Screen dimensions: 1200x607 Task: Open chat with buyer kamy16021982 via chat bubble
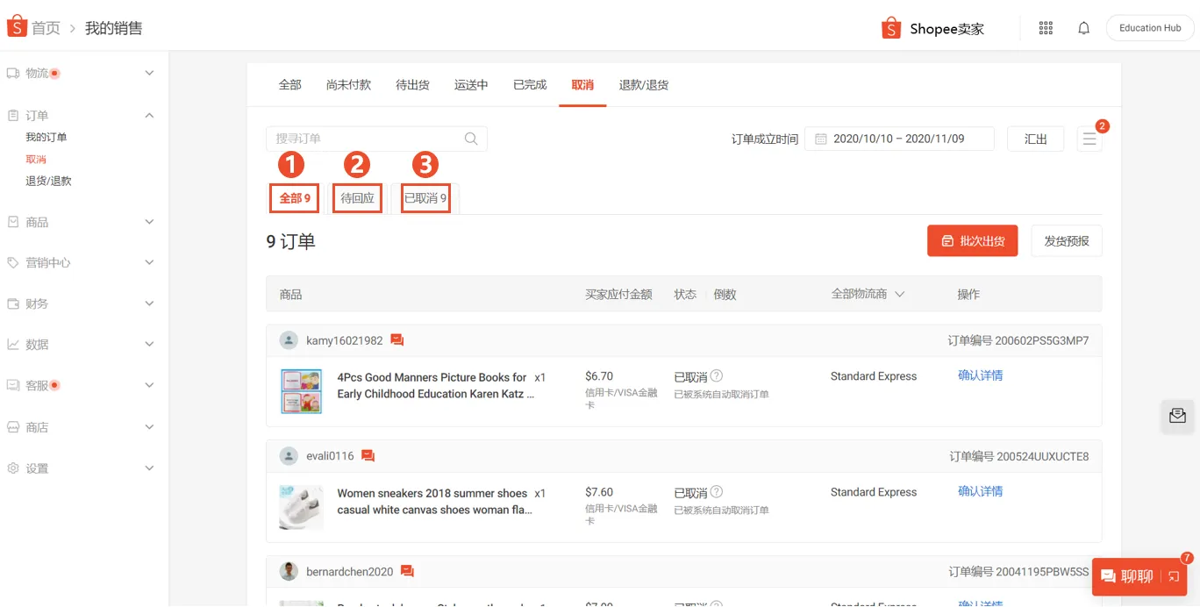tap(396, 339)
